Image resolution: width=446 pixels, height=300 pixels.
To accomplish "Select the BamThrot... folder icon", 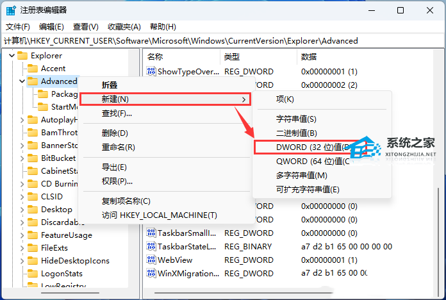I will click(33, 132).
